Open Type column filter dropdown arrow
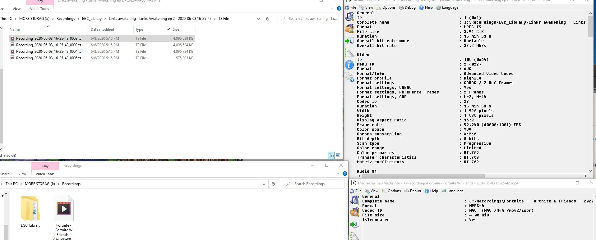The image size is (596, 240). (168, 29)
